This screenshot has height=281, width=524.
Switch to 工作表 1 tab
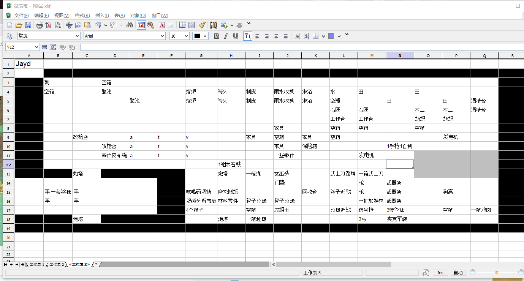tap(37, 264)
